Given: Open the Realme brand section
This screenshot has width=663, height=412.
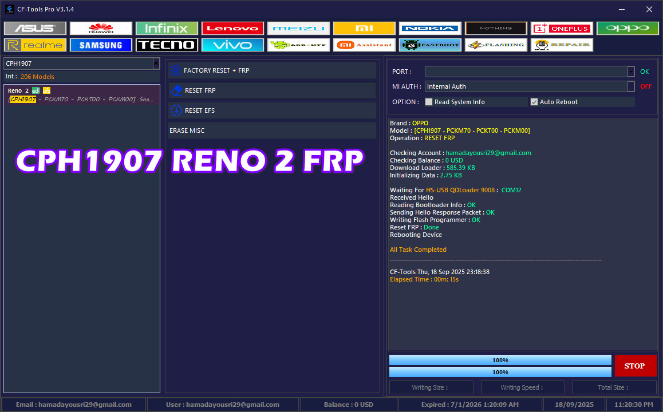Looking at the screenshot, I should pyautogui.click(x=35, y=45).
